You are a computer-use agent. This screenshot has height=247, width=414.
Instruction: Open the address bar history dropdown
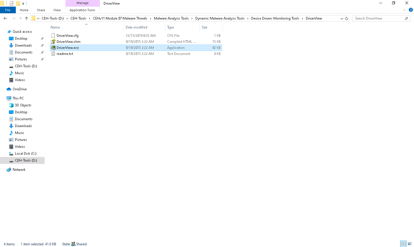[341, 18]
